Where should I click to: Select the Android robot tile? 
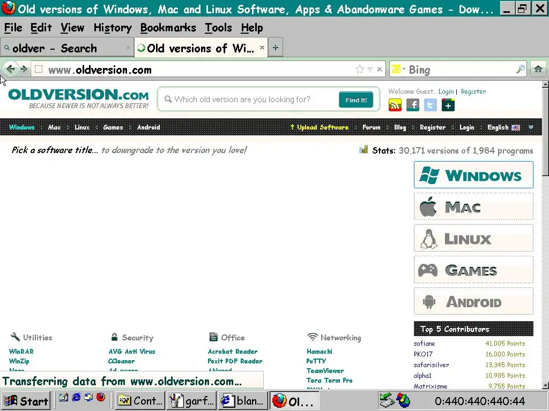(x=473, y=301)
